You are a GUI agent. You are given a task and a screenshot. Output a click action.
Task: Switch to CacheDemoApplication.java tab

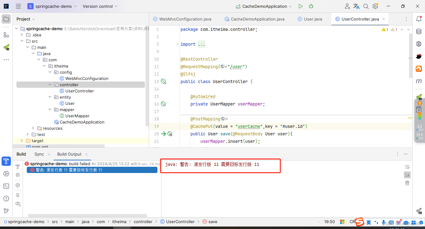(255, 19)
